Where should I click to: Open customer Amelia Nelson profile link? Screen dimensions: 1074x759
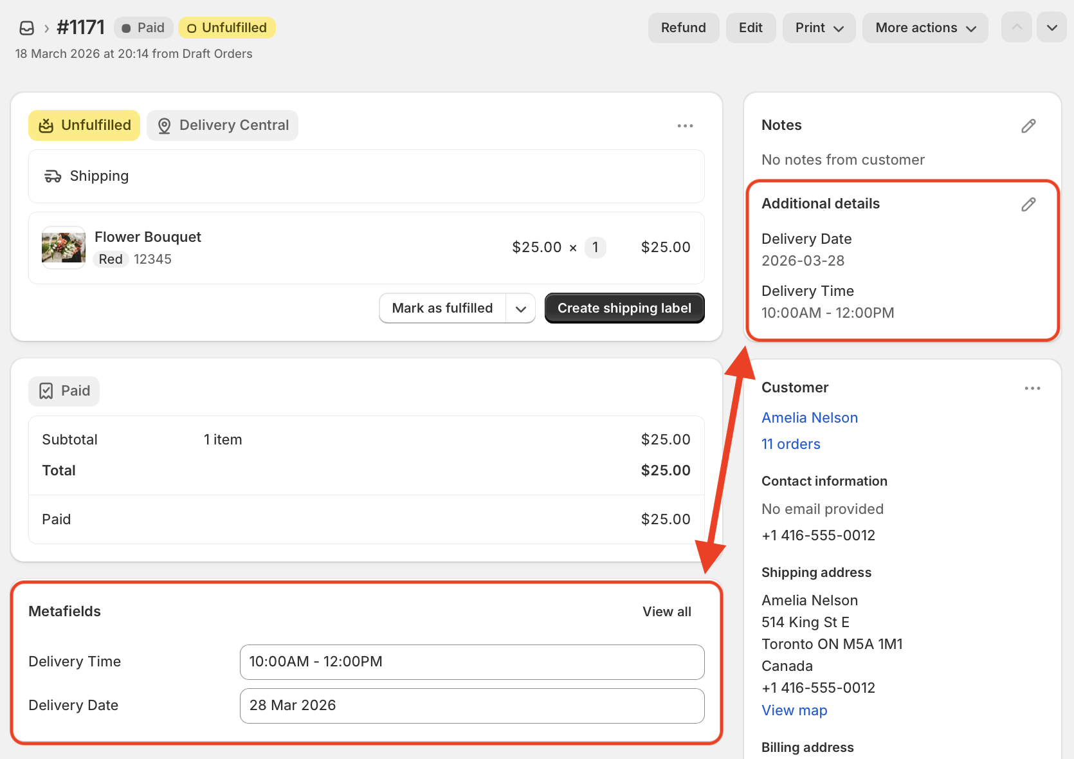click(x=810, y=417)
